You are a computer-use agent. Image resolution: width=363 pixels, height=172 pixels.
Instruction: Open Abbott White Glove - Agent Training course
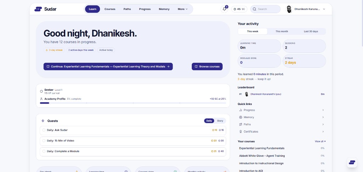(x=282, y=156)
